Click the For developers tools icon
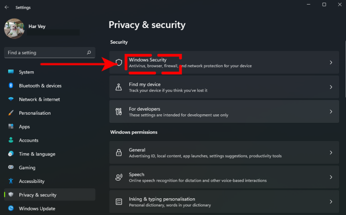The height and width of the screenshot is (215, 346). [119, 112]
